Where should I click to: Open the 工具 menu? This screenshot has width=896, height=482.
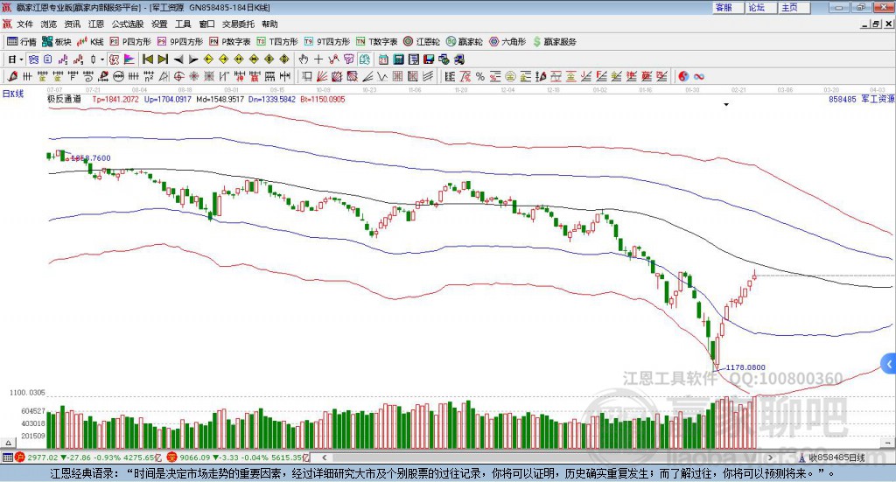183,24
